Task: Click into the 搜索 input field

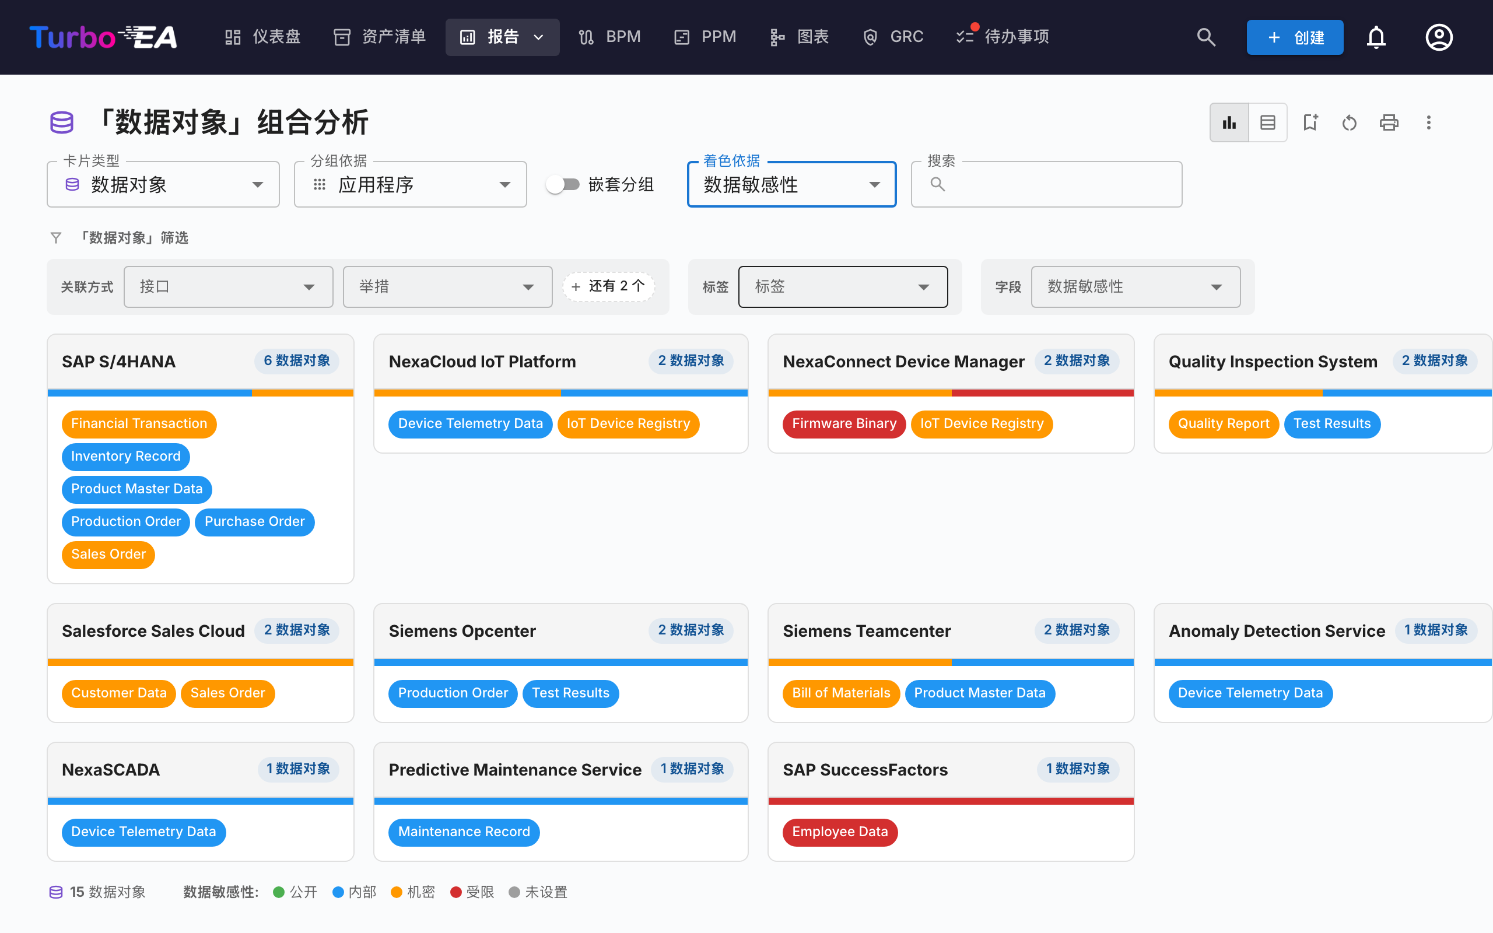Action: [1046, 184]
